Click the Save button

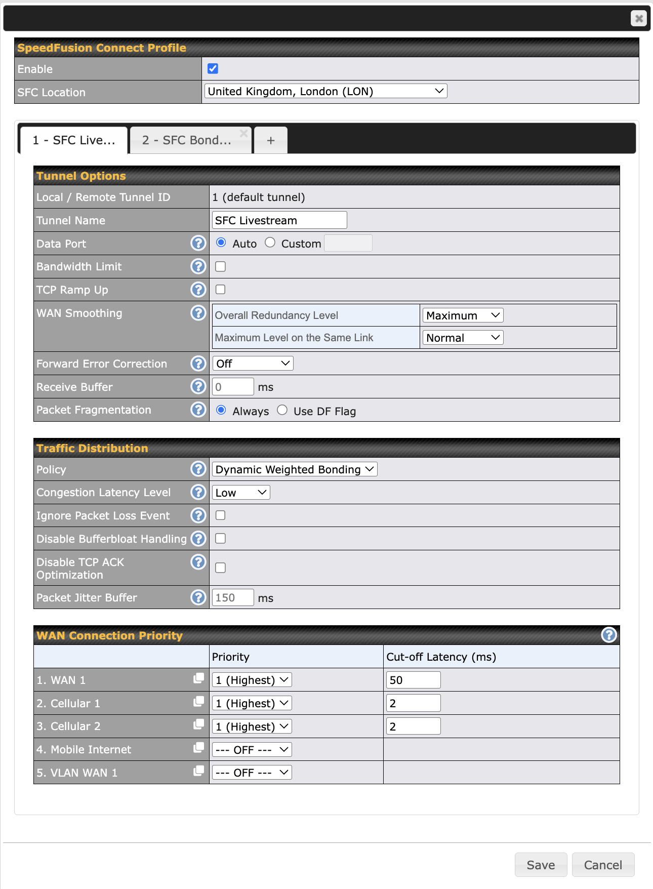(x=541, y=865)
